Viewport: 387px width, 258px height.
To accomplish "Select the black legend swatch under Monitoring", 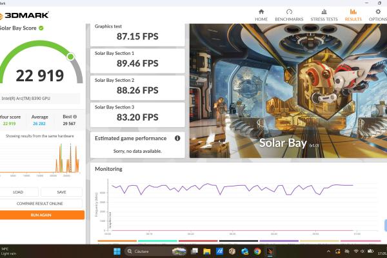I will tap(239, 241).
